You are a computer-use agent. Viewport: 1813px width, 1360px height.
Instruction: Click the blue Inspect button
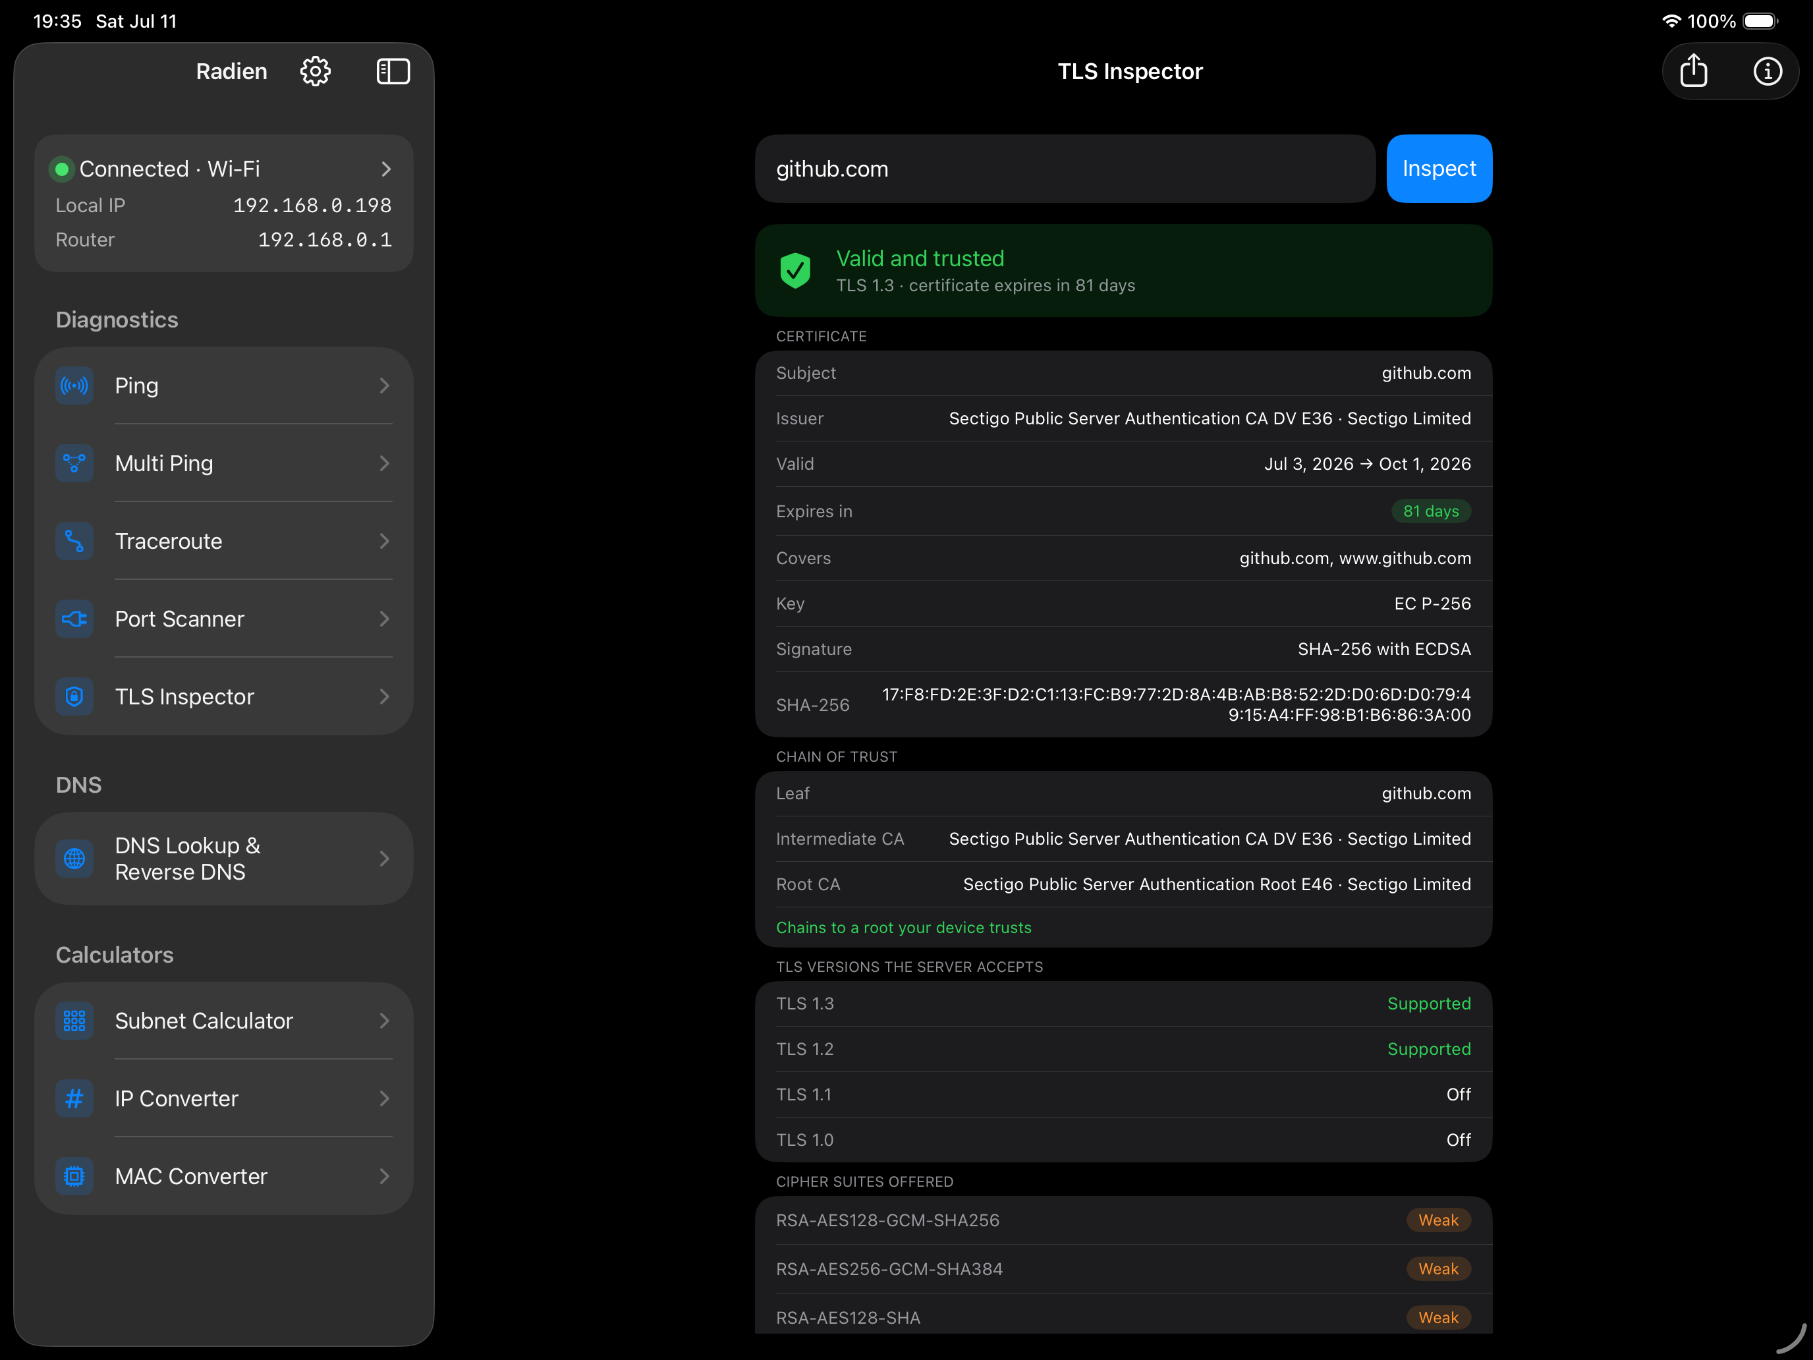(1438, 169)
